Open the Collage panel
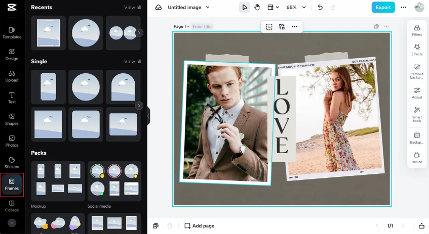 click(12, 206)
